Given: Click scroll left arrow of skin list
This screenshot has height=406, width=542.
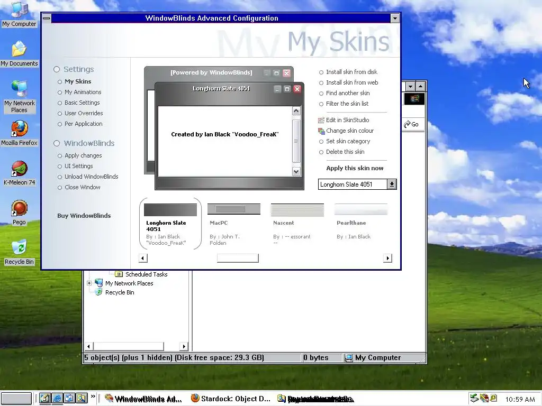Looking at the screenshot, I should pyautogui.click(x=143, y=258).
